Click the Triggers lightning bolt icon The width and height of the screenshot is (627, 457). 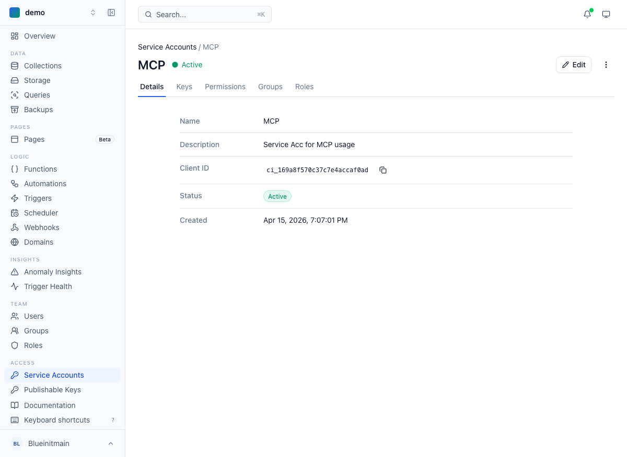[15, 198]
